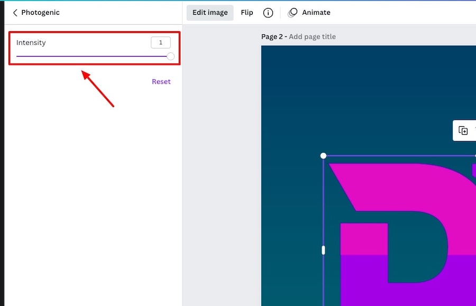476x306 pixels.
Task: Click the middle of the Intensity slider track
Action: tap(93, 56)
